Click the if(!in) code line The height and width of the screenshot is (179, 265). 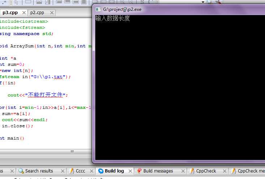[8, 83]
